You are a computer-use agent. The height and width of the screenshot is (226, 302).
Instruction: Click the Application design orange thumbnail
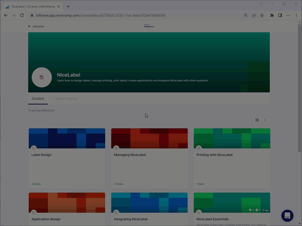tap(67, 203)
